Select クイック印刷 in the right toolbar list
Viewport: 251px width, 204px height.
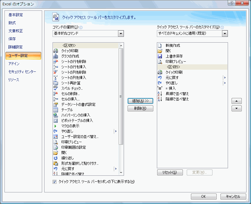[192, 72]
